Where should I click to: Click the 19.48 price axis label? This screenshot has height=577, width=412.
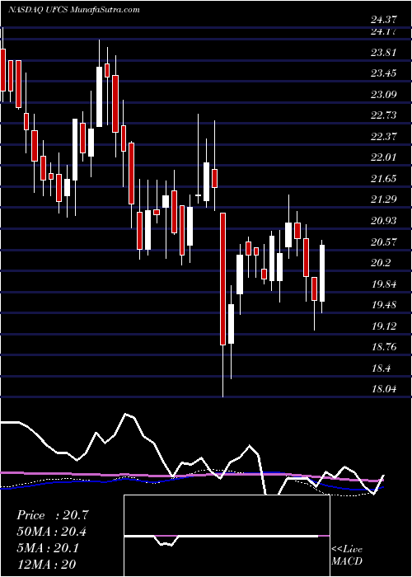383,305
